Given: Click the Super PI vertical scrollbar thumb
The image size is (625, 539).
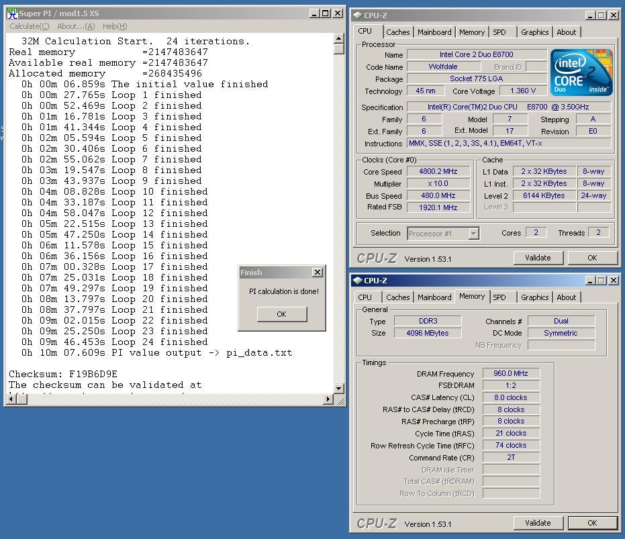Looking at the screenshot, I should pyautogui.click(x=338, y=48).
